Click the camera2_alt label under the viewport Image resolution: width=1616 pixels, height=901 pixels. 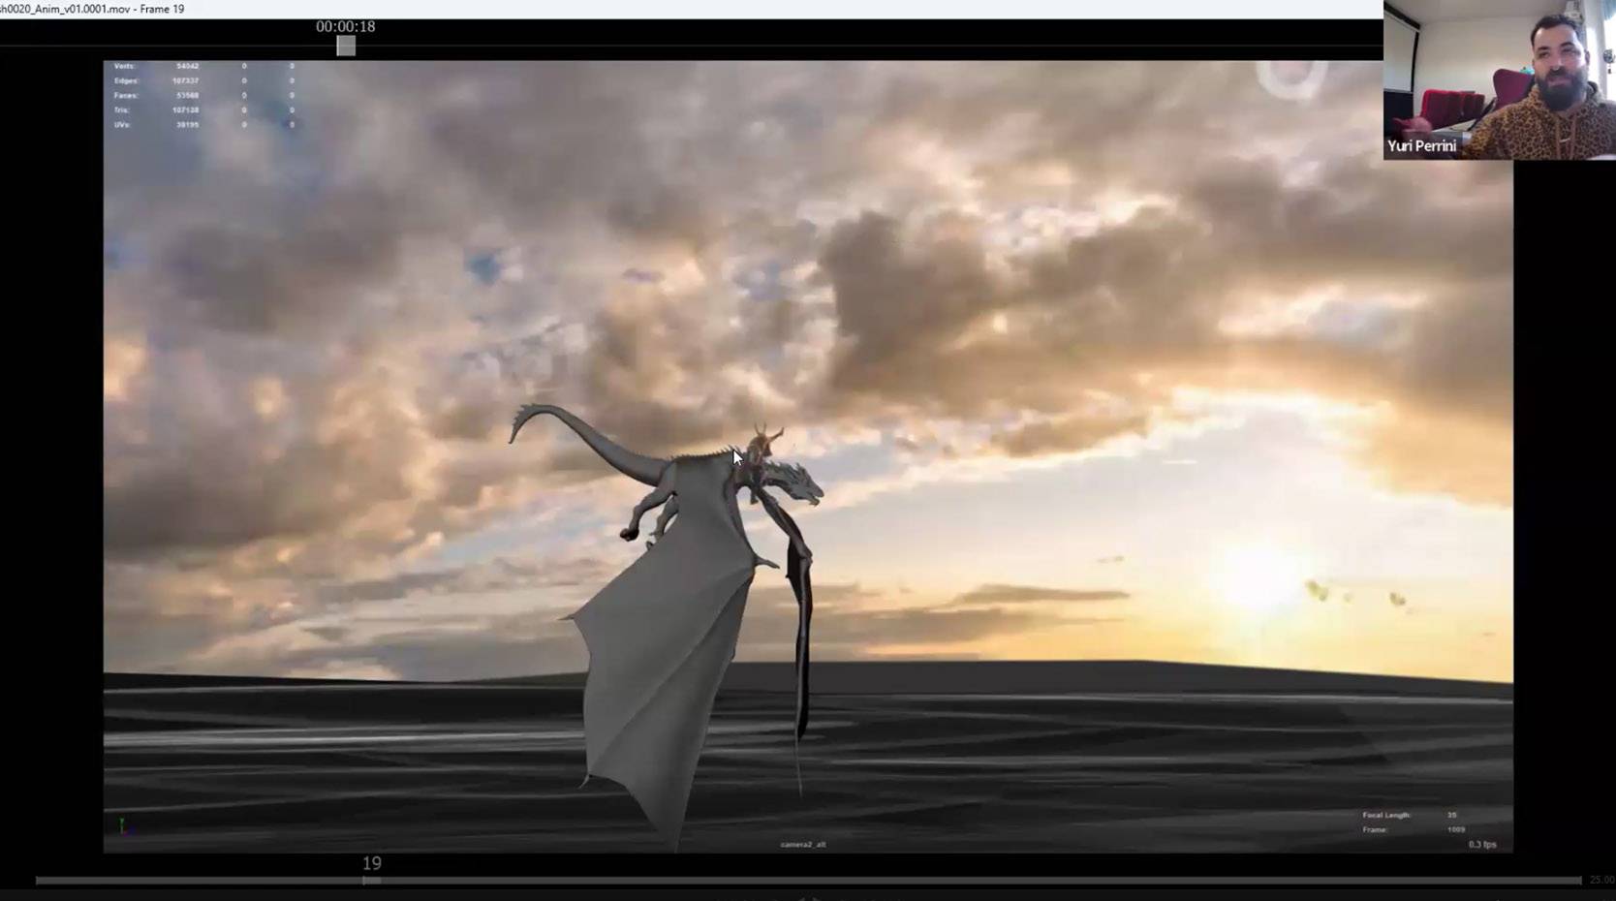point(803,845)
